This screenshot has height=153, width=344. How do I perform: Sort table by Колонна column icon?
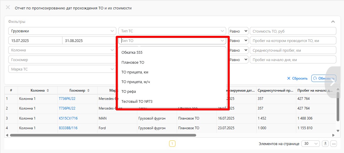click(x=48, y=91)
